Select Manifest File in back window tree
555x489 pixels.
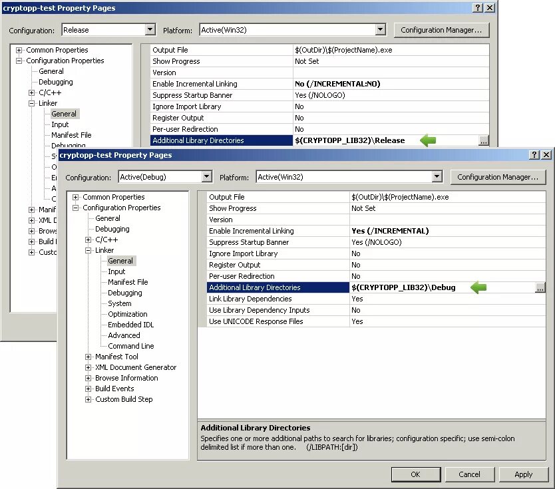coord(71,135)
